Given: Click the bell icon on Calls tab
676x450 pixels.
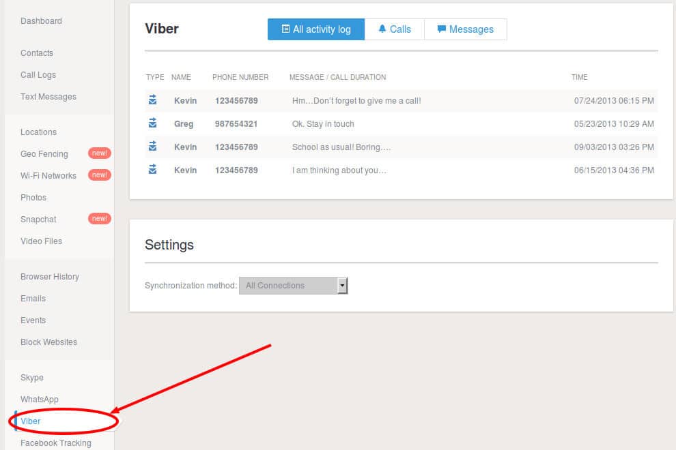Looking at the screenshot, I should (382, 29).
